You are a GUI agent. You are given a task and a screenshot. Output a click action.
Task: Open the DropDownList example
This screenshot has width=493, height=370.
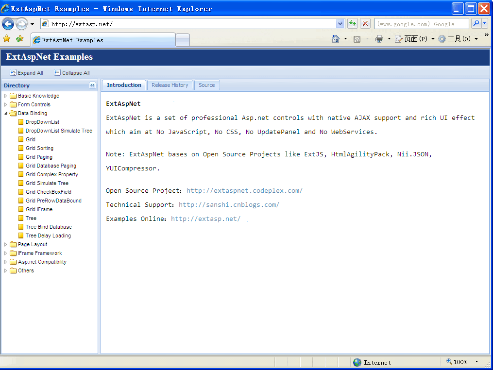pos(42,122)
